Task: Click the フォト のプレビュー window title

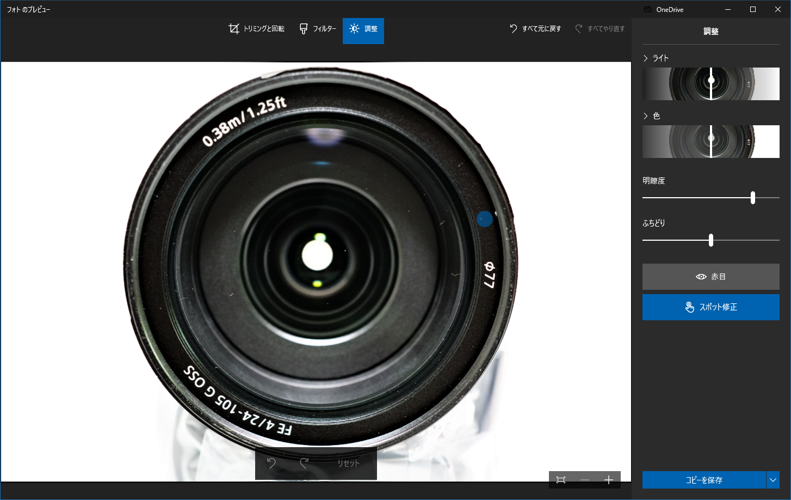Action: click(x=28, y=9)
